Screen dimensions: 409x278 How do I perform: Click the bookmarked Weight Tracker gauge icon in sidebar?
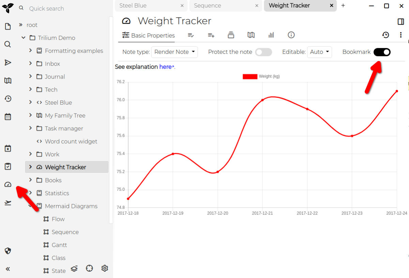pyautogui.click(x=7, y=185)
